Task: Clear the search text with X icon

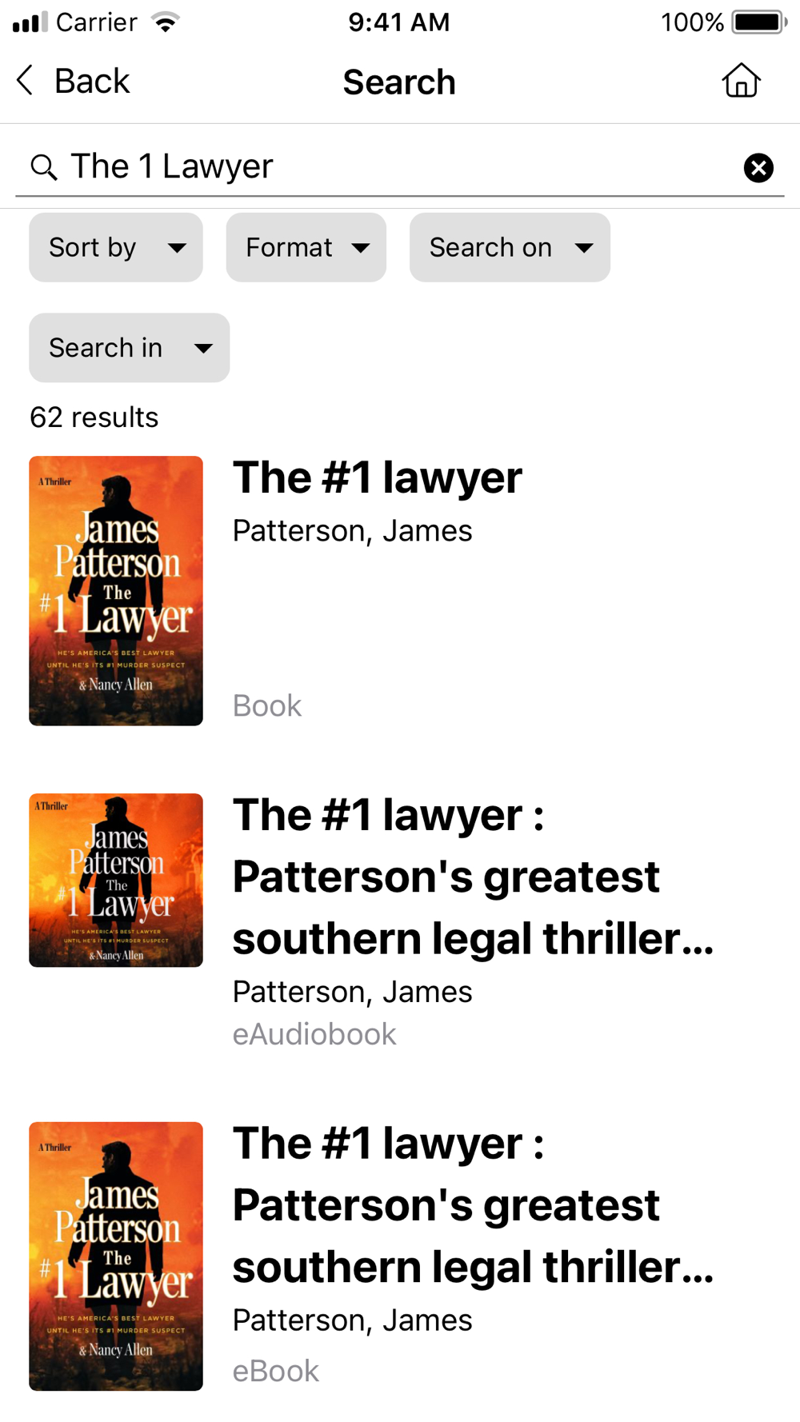Action: (x=758, y=168)
